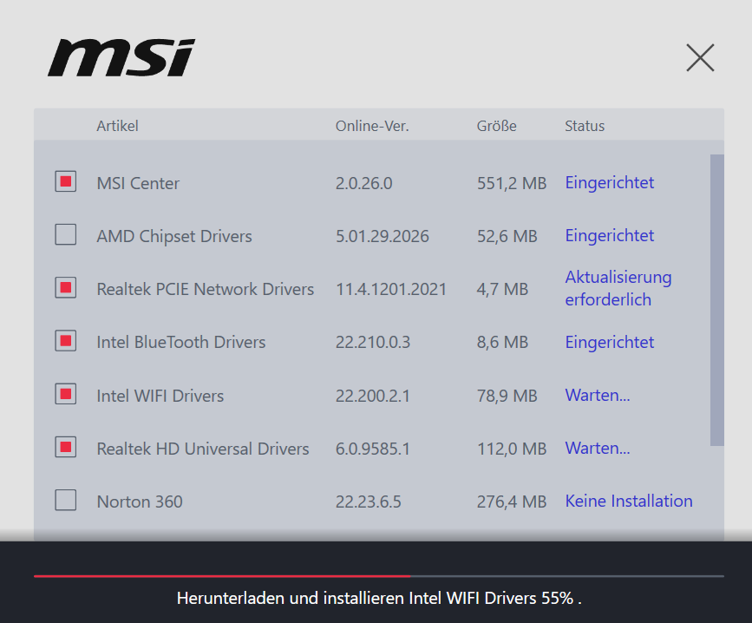Image resolution: width=752 pixels, height=623 pixels.
Task: Click version 2.0.26.0
Action: pyautogui.click(x=363, y=183)
